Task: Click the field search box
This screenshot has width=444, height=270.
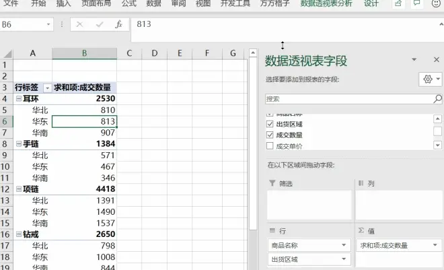Action: [x=349, y=99]
